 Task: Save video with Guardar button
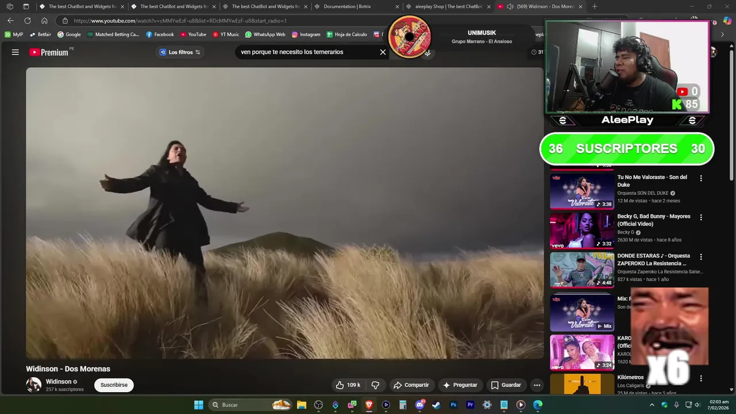pyautogui.click(x=506, y=385)
